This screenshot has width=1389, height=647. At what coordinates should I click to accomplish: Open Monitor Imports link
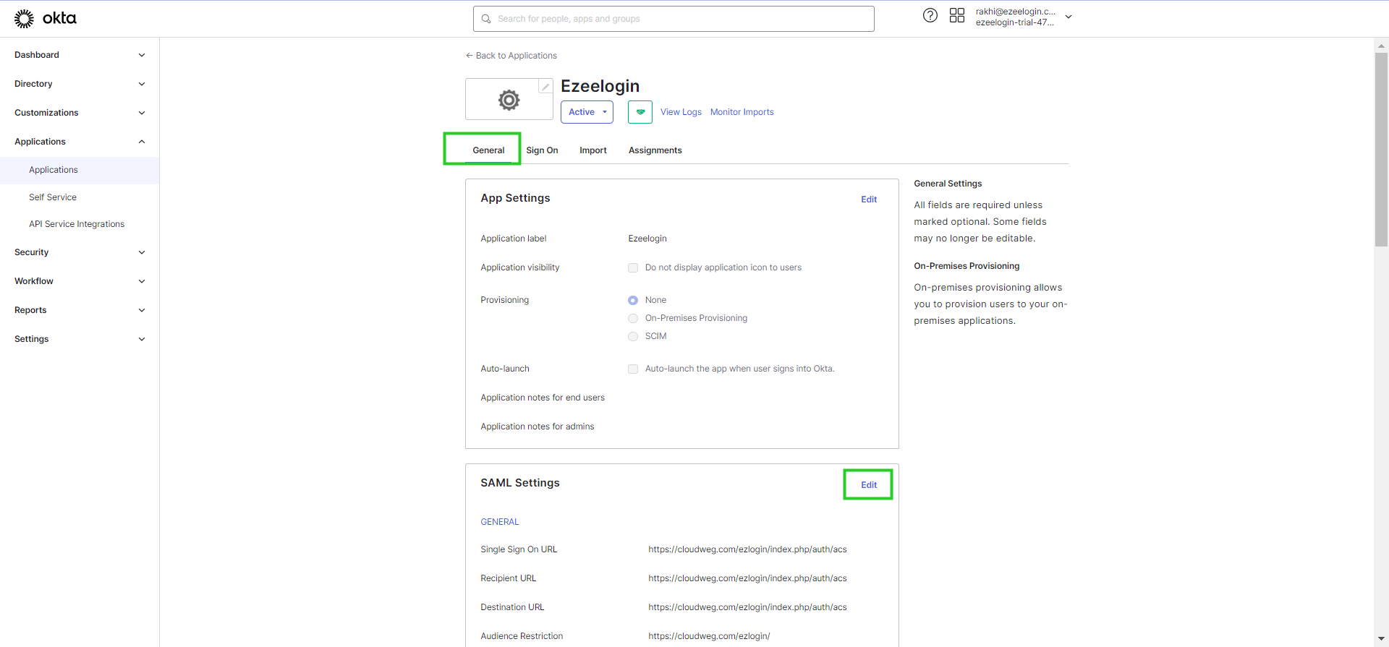(x=742, y=112)
